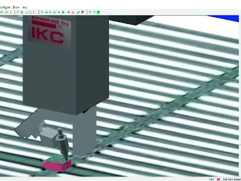This screenshot has width=241, height=181.
Task: Click the red flag toolbar icon
Action: pyautogui.click(x=83, y=12)
